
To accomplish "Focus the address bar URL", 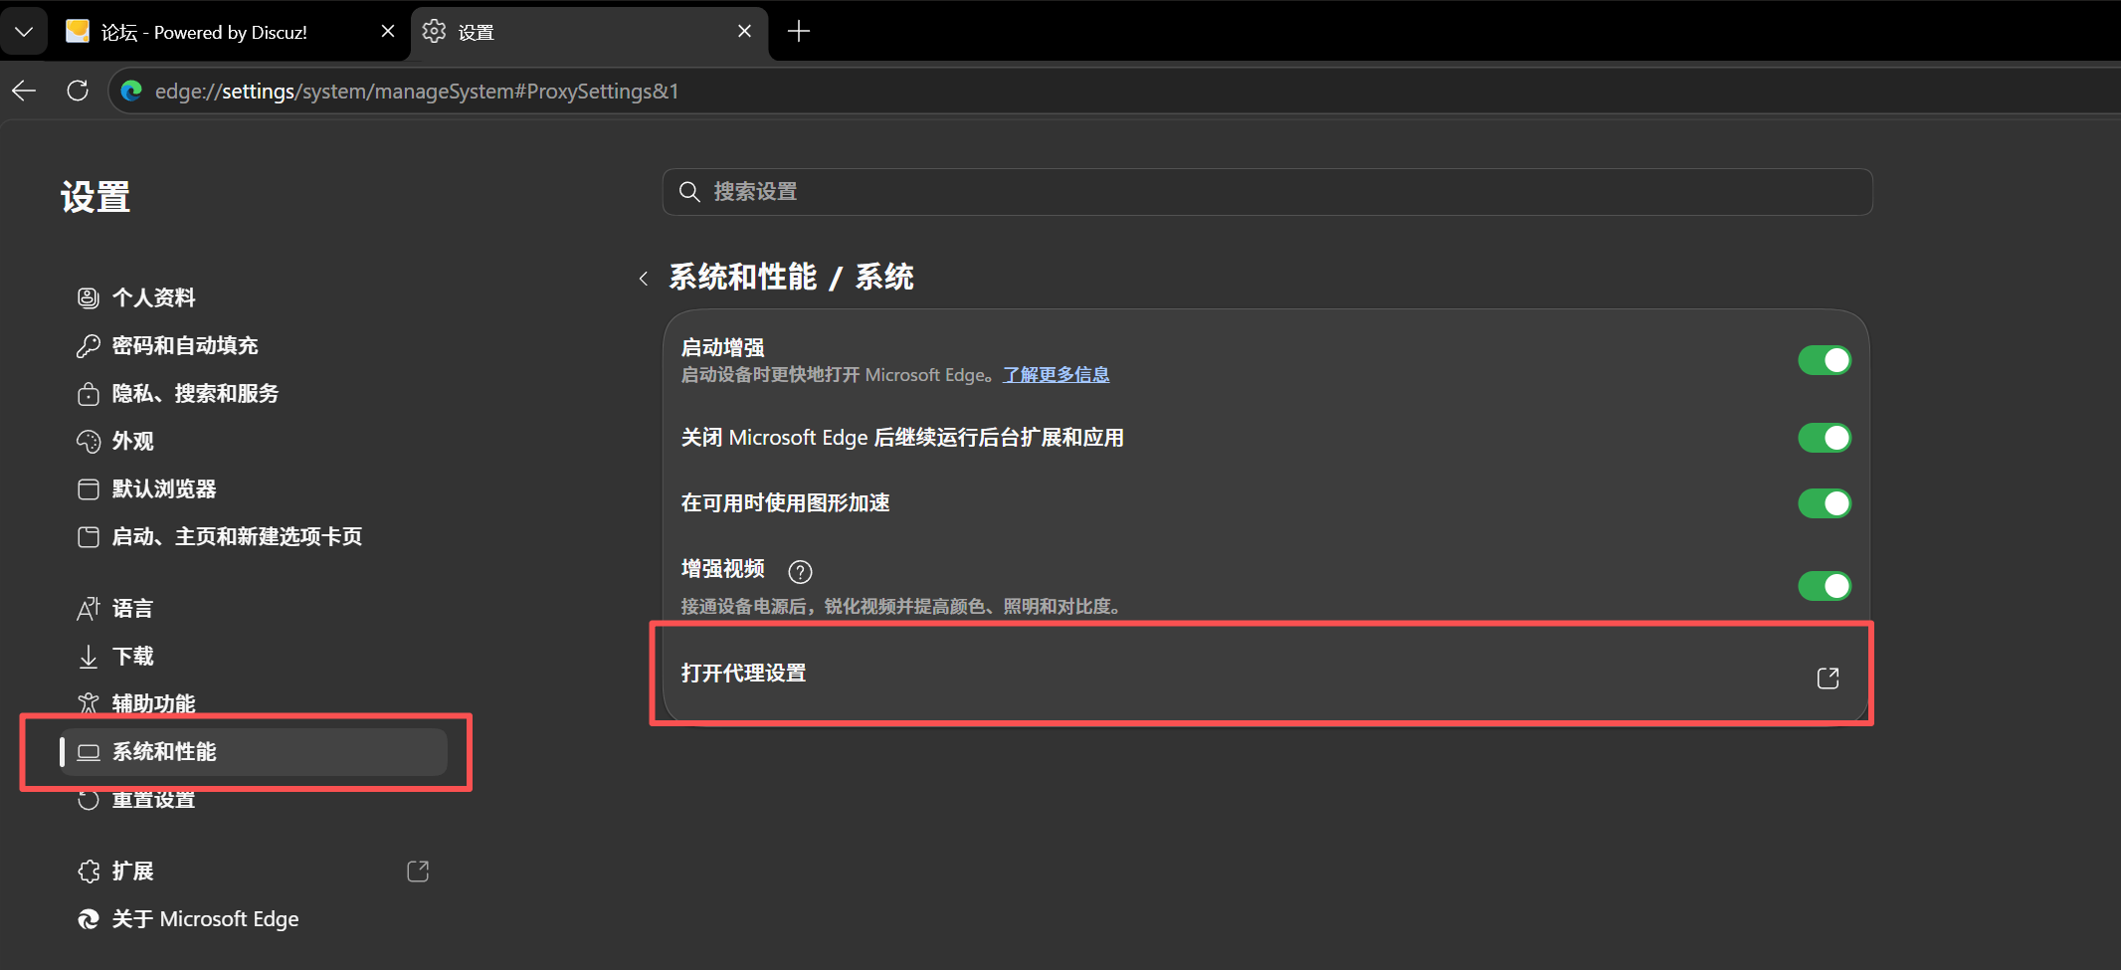I will (x=416, y=91).
